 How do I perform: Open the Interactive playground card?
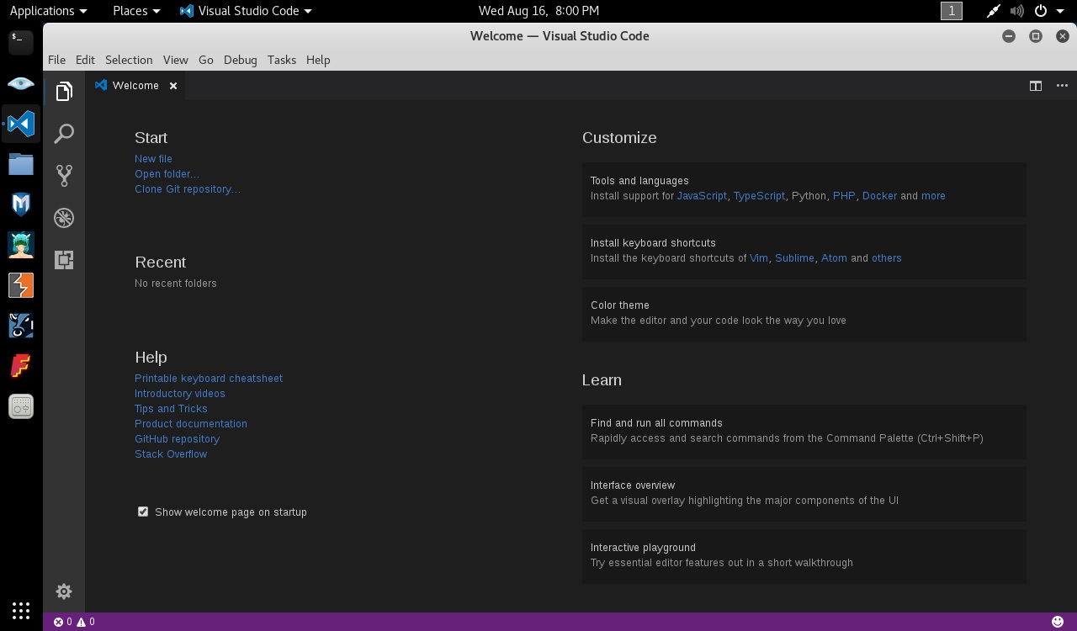tap(804, 555)
